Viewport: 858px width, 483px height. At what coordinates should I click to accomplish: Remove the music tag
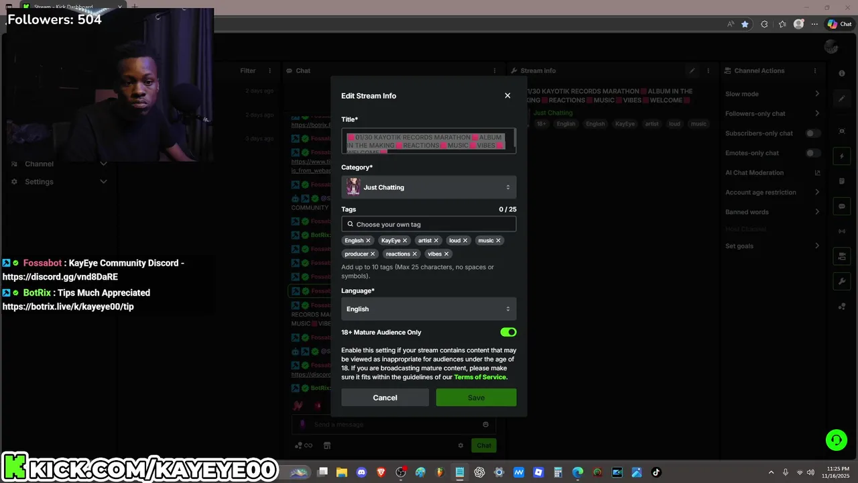click(x=498, y=240)
